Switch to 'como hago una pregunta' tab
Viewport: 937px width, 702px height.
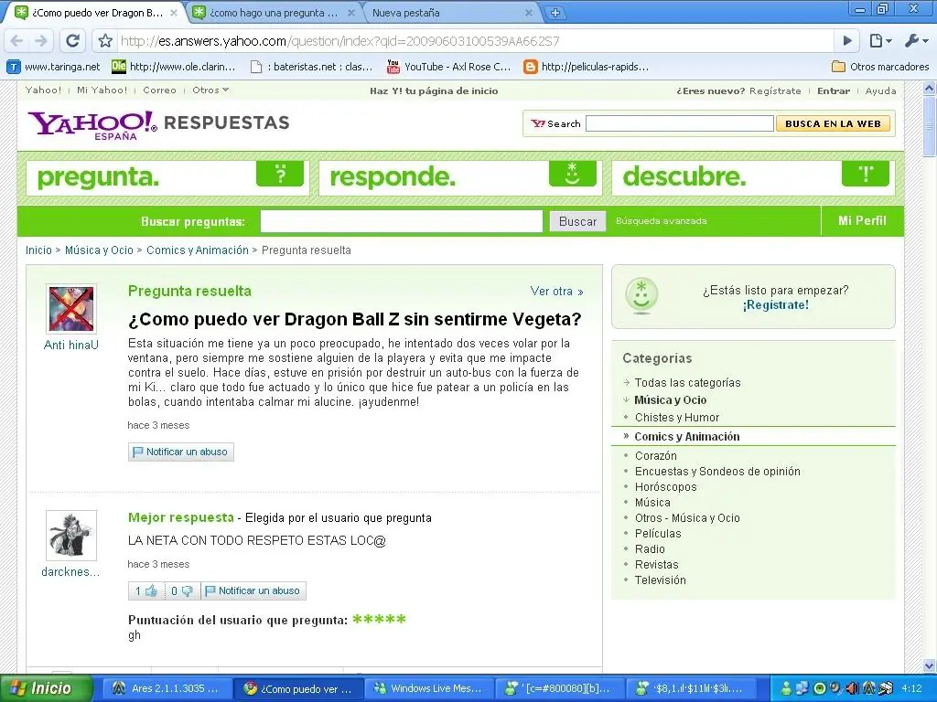point(275,13)
